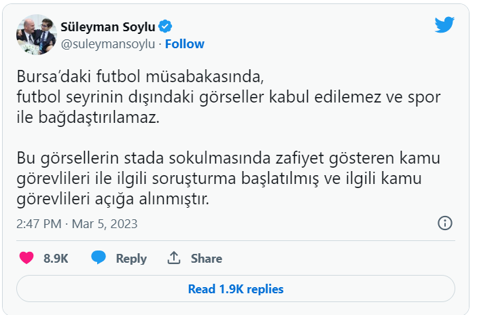Viewport: 477px width, 315px height.
Task: Click the Twitter bird logo
Action: 444,25
